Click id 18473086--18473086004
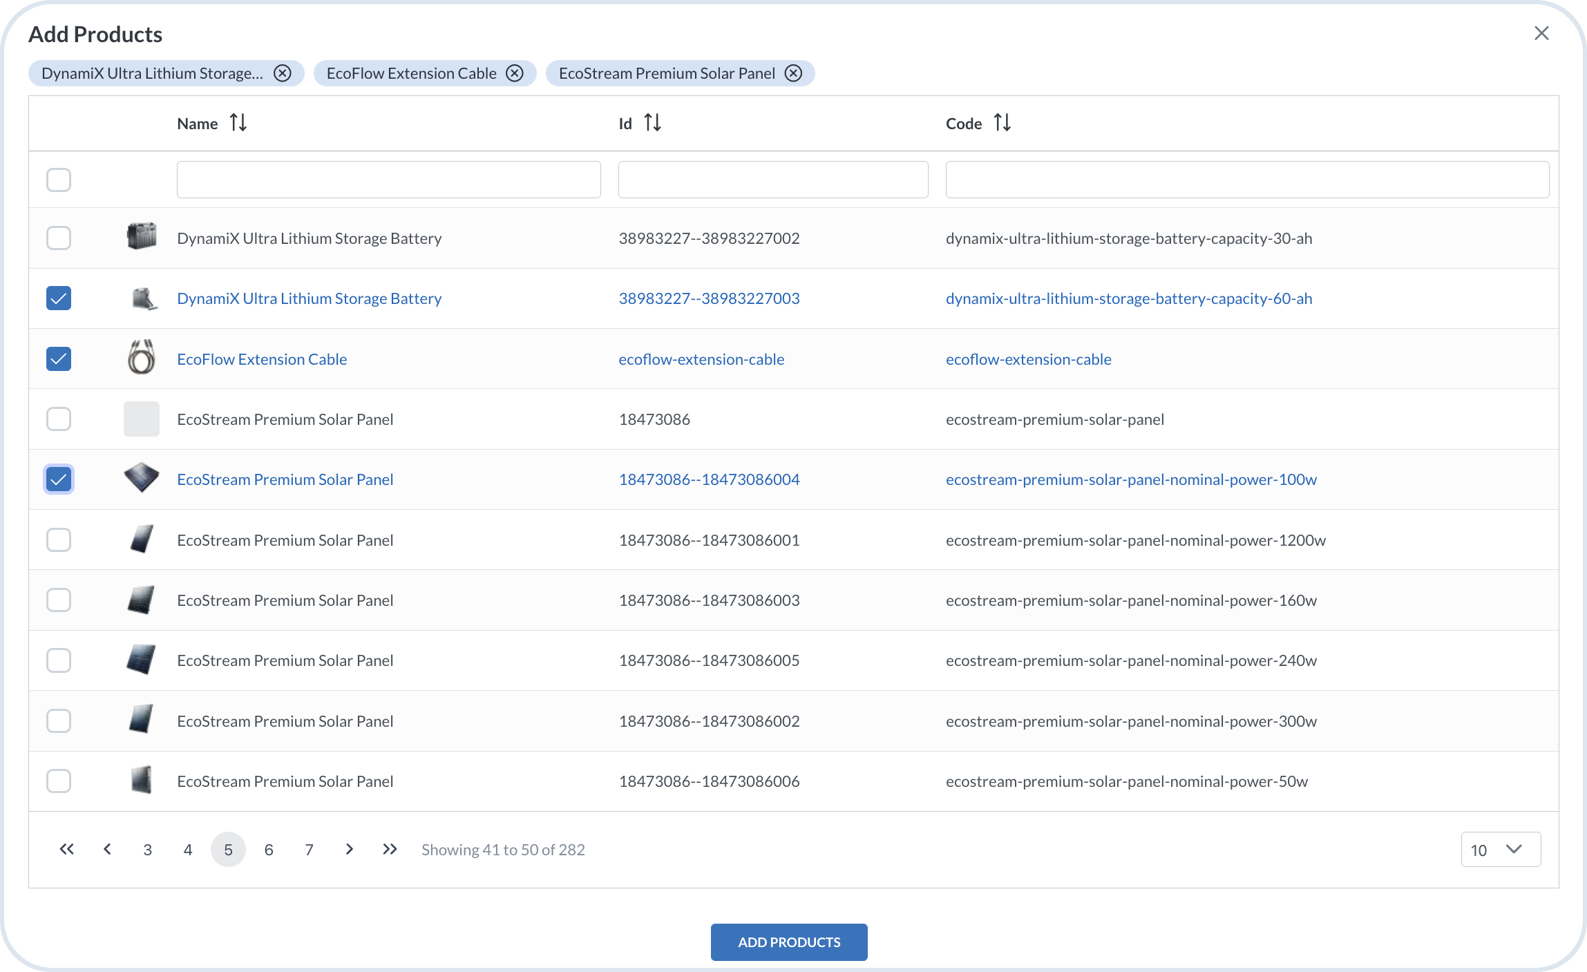 (710, 479)
